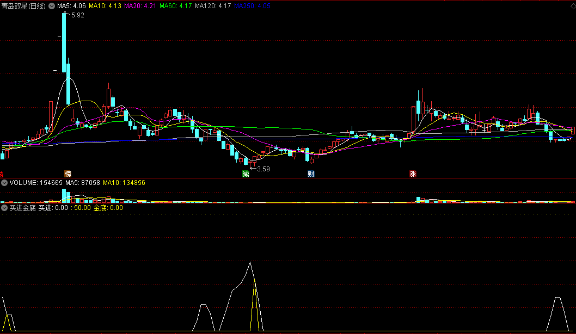Select the 买进: 0.00 value
576x334 pixels.
[53, 208]
